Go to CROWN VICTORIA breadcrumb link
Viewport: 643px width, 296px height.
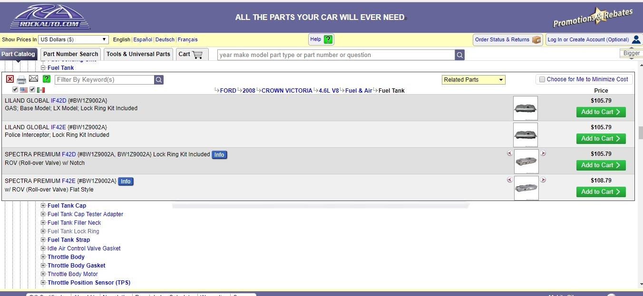pos(287,90)
